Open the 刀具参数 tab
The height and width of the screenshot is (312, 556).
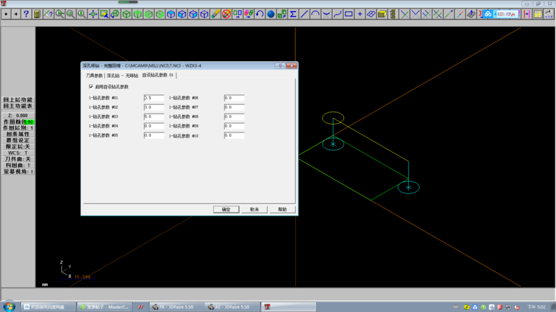[94, 75]
